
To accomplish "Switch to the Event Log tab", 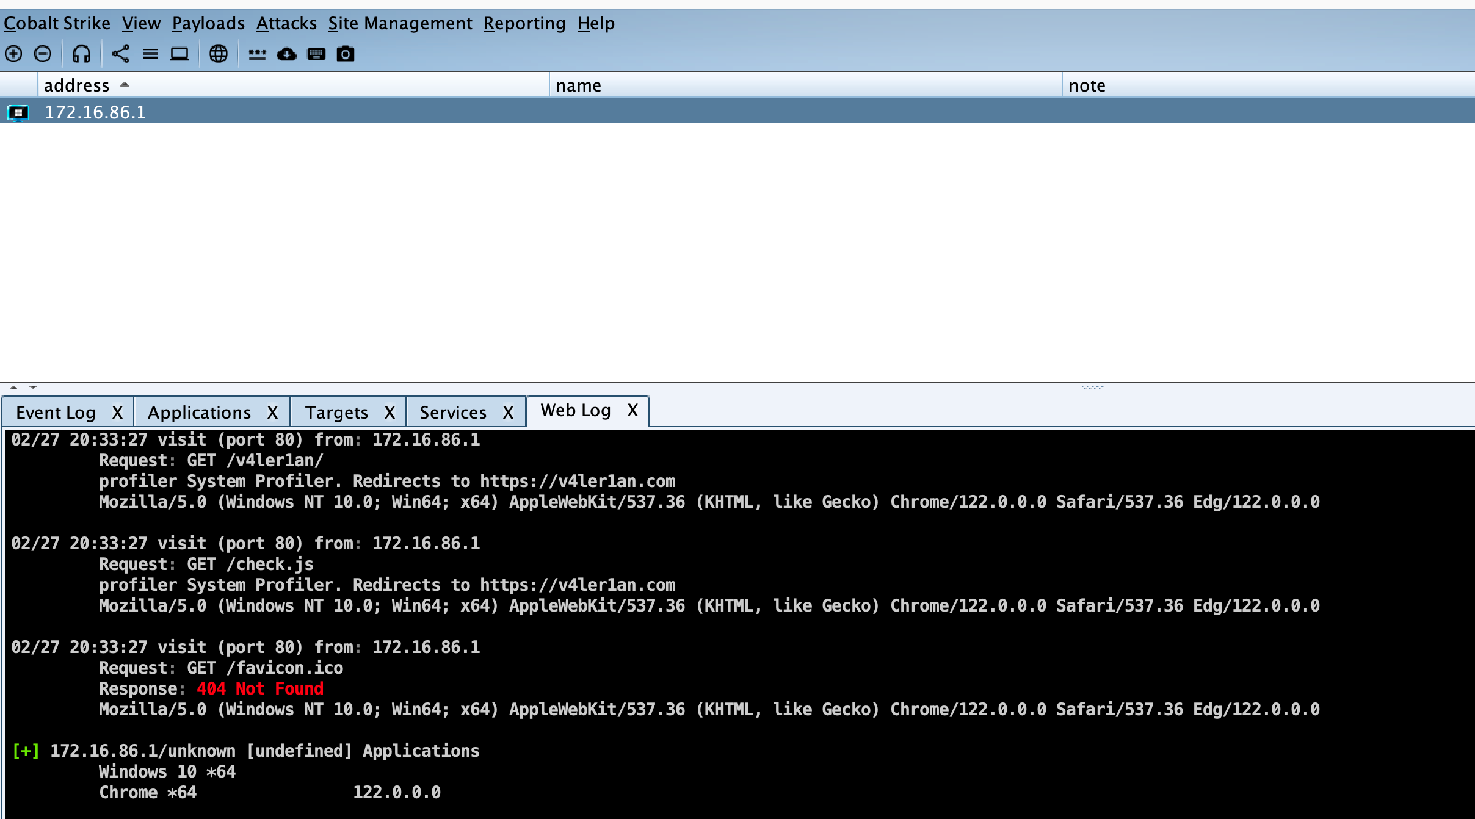I will (x=56, y=413).
